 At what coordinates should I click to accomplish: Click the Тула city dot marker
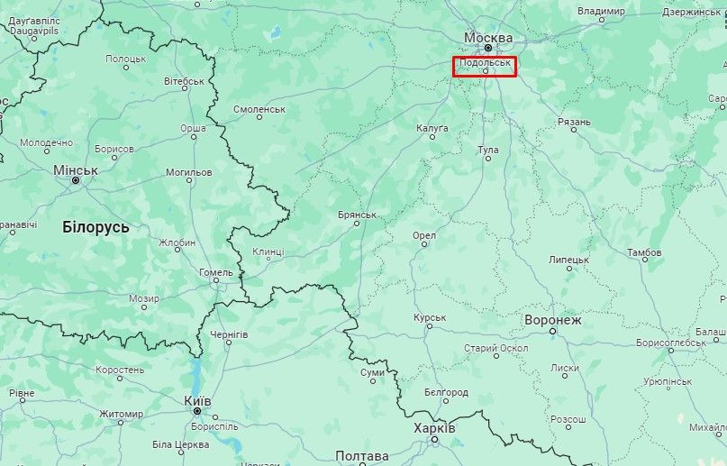point(487,159)
